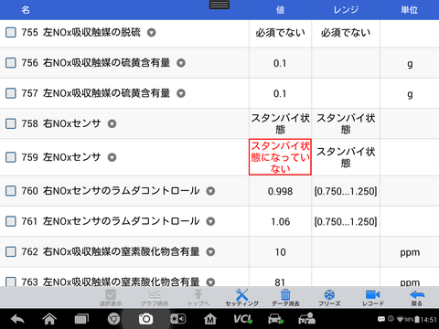Screen dimensions: 439x329
Task: Select range [0.750...1.250] in row 760
Action: coord(346,191)
